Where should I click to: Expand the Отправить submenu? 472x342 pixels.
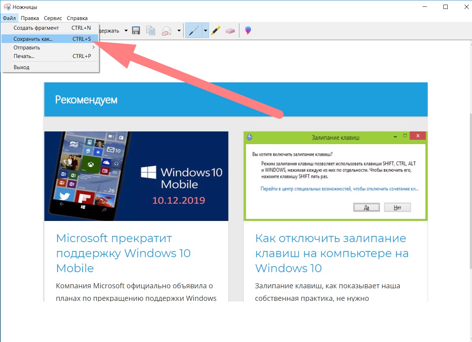(50, 47)
